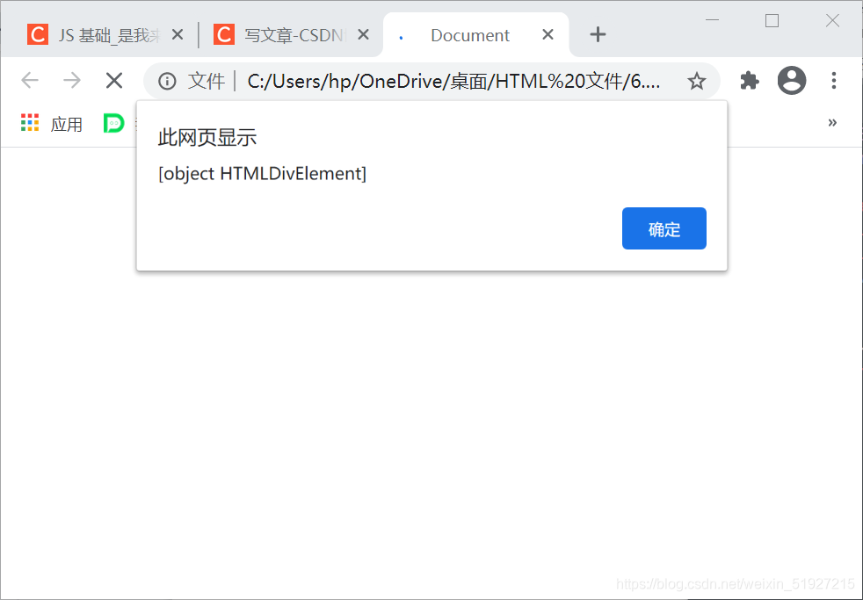Open site information via the 文件 info icon
This screenshot has width=863, height=600.
coord(167,80)
